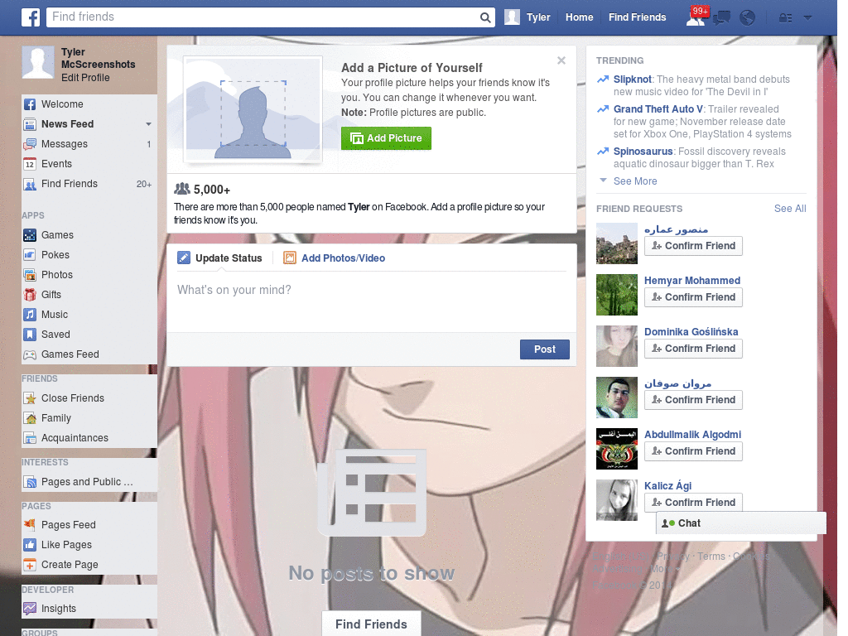Click the blue Post button
The image size is (848, 636).
coord(545,349)
